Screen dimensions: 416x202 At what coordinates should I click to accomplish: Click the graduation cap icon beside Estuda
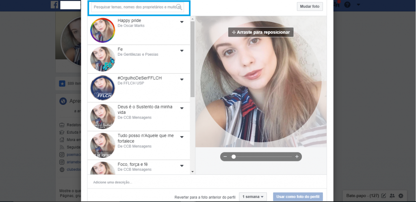pyautogui.click(x=62, y=132)
